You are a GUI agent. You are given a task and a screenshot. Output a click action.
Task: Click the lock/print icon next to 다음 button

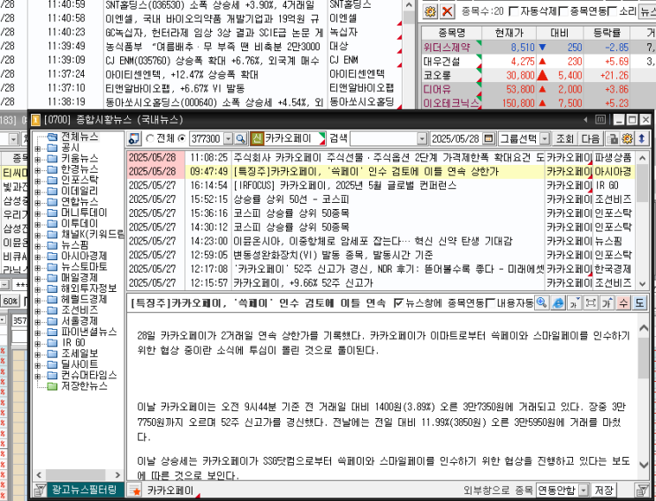(614, 138)
